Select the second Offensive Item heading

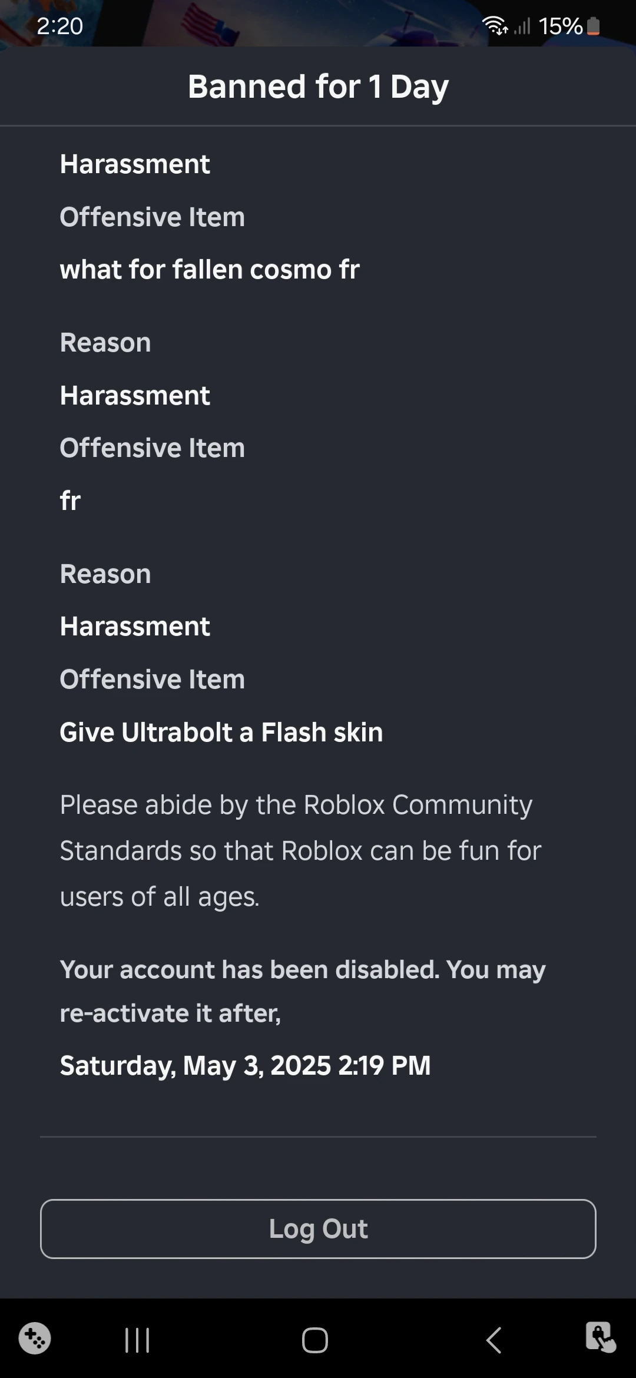tap(152, 448)
